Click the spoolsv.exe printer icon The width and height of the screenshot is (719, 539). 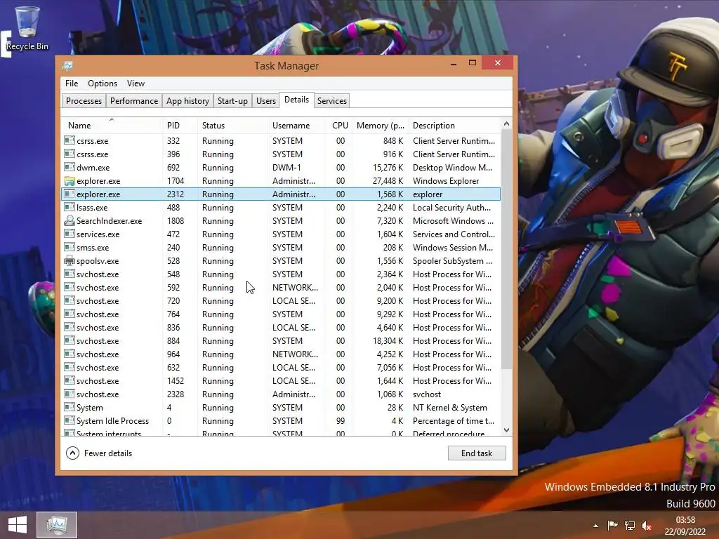tap(70, 261)
